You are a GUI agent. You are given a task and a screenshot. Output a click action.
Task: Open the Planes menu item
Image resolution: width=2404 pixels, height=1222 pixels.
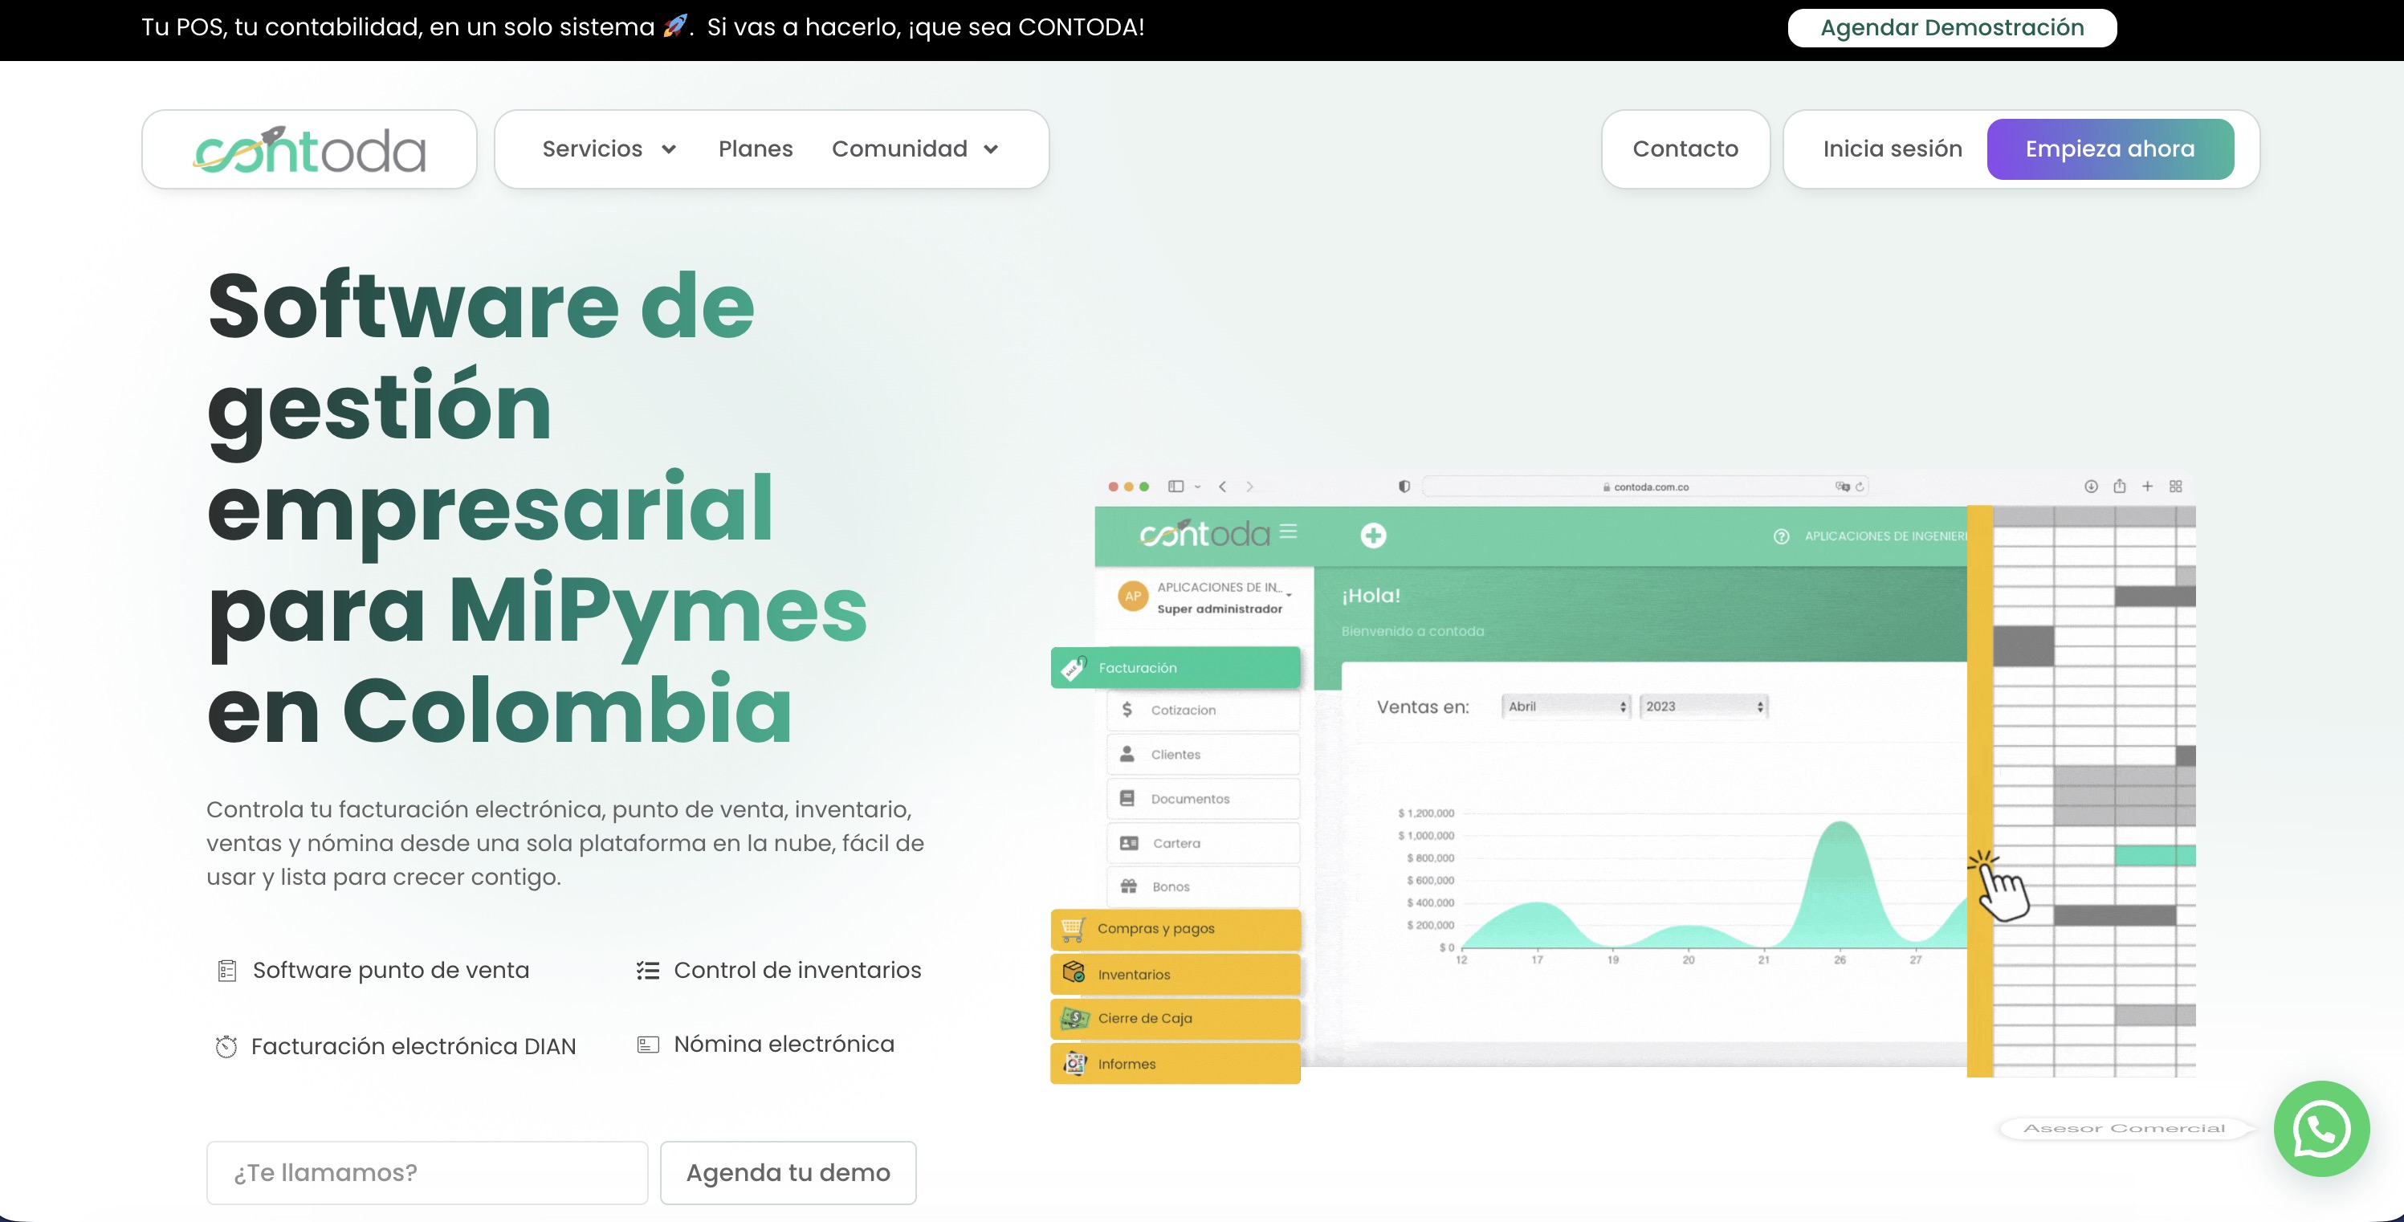click(755, 149)
